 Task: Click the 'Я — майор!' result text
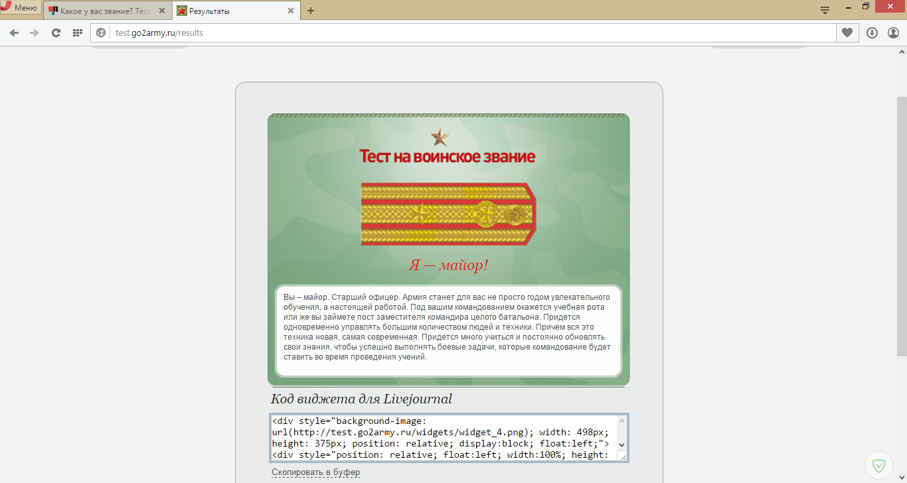click(x=448, y=265)
